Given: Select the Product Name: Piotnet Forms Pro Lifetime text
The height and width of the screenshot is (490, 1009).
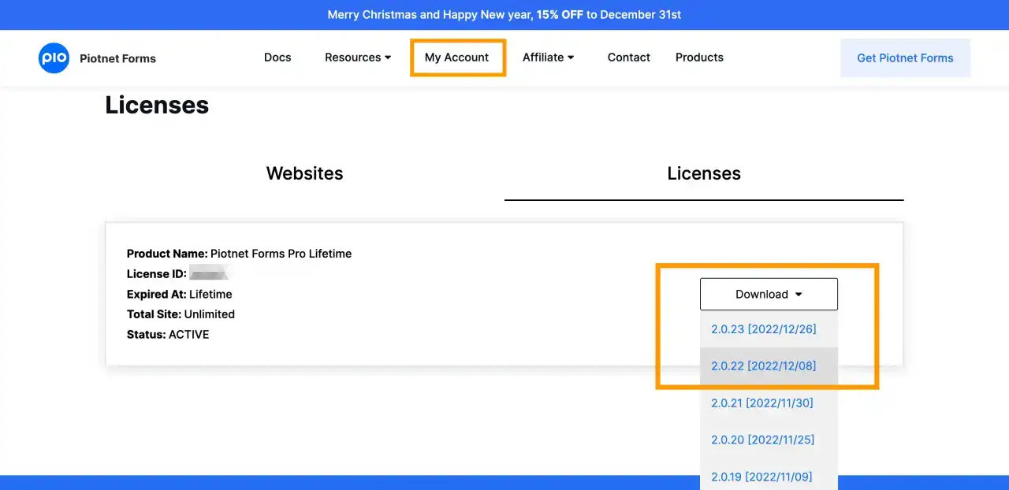Looking at the screenshot, I should point(239,254).
